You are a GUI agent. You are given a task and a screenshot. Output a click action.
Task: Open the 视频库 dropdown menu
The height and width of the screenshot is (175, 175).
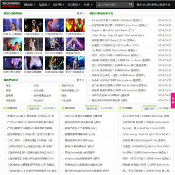(x=44, y=5)
